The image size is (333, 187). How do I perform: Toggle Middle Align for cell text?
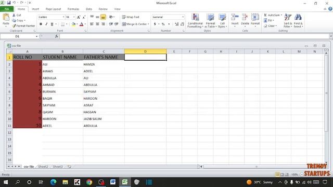[x=97, y=17]
